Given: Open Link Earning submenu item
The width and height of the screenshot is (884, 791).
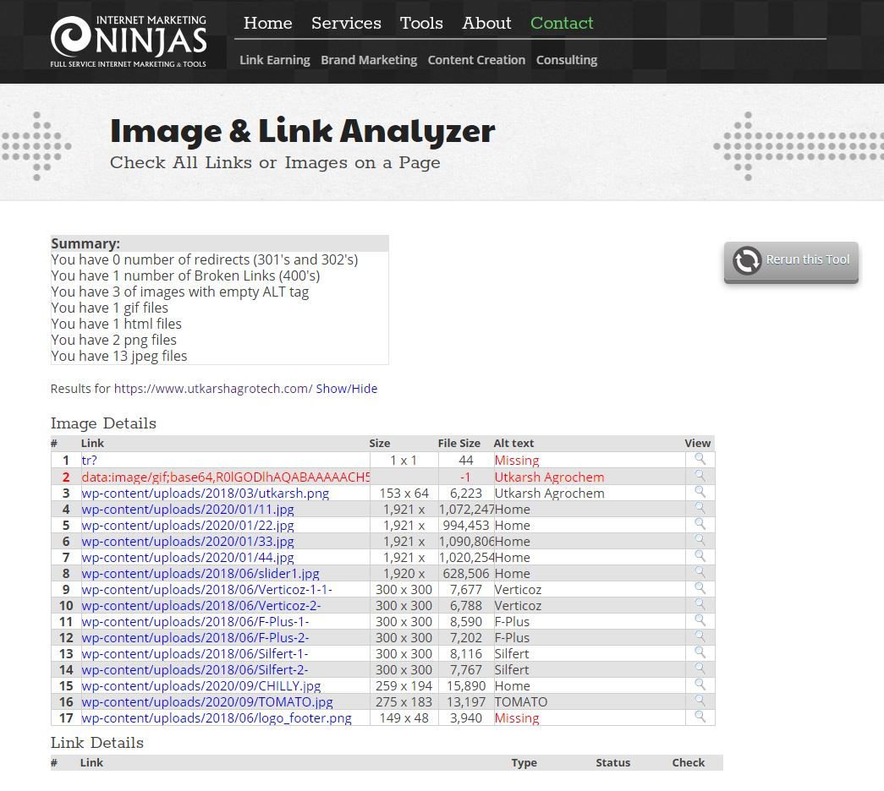Looking at the screenshot, I should click(275, 60).
